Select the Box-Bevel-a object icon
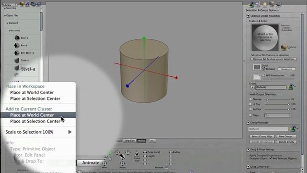Image resolution: width=307 pixels, height=173 pixels. click(x=17, y=53)
